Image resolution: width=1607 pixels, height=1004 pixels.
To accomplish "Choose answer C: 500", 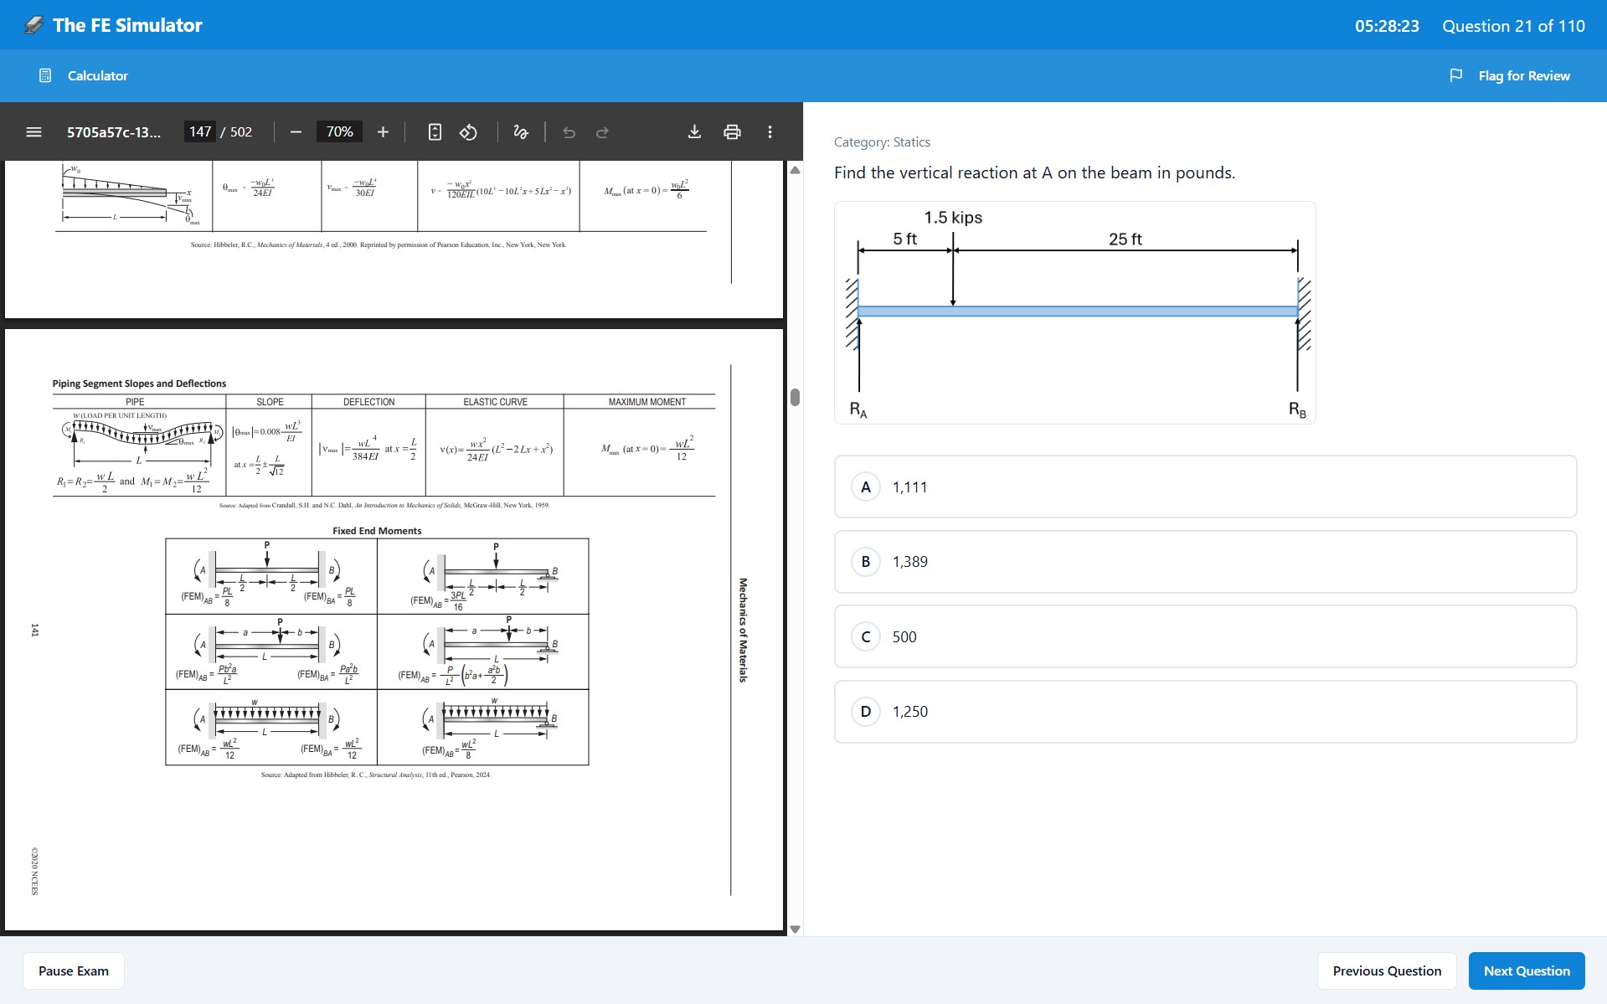I will point(1205,636).
